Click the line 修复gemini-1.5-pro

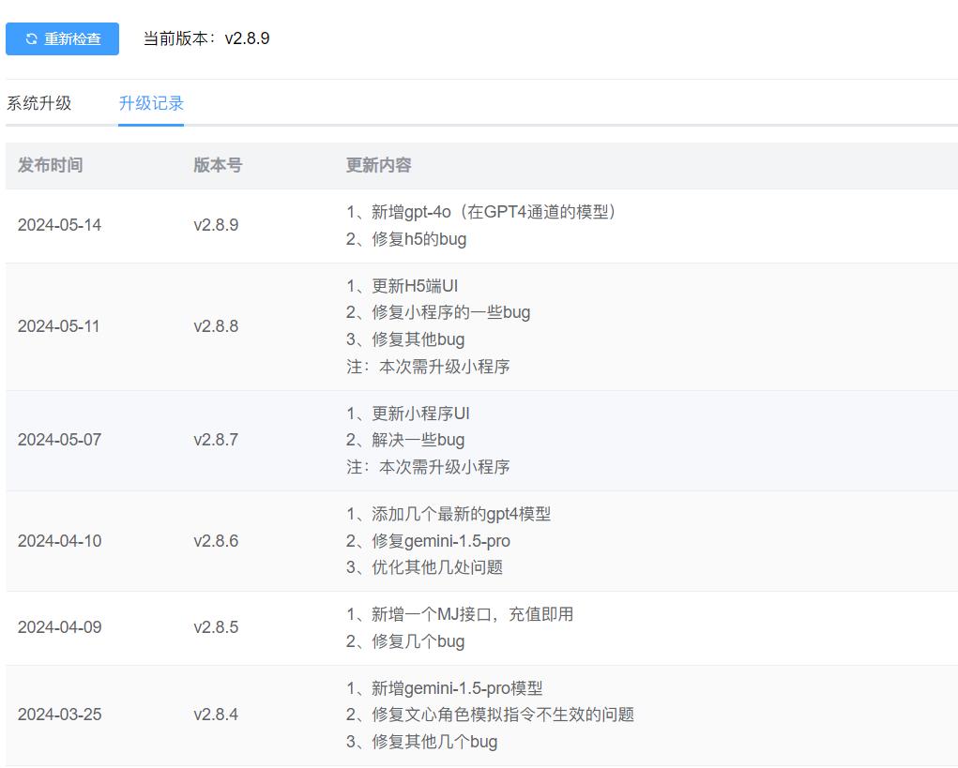[428, 541]
